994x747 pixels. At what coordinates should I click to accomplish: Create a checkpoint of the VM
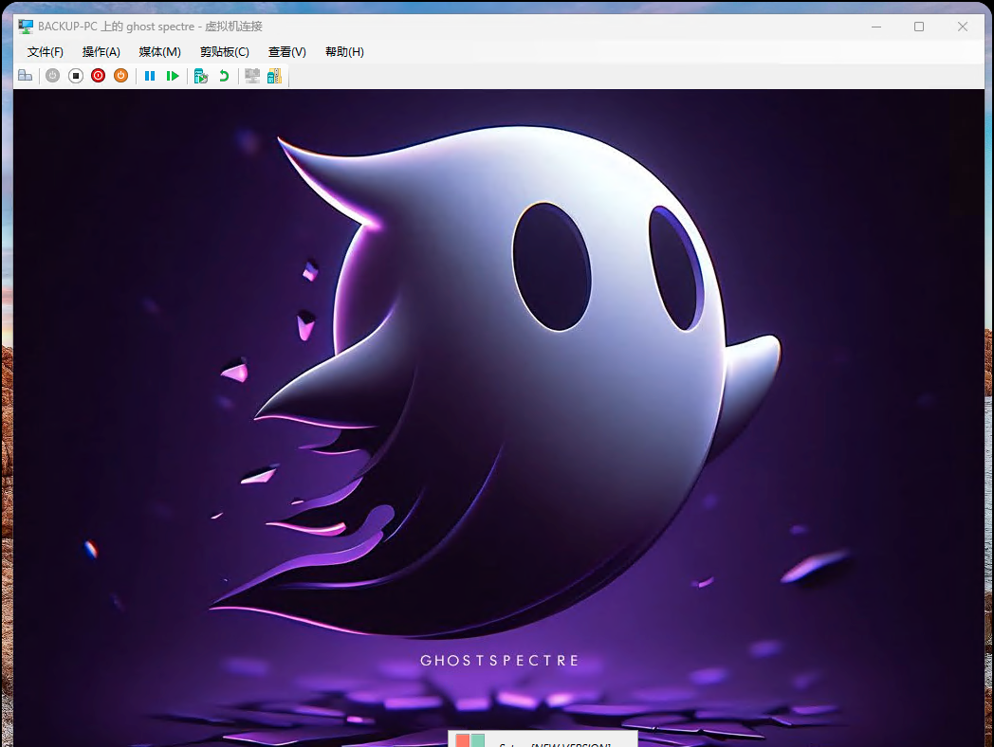pos(200,76)
